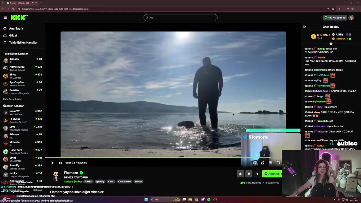Open the hamburger sidebar menu

pyautogui.click(x=6, y=17)
